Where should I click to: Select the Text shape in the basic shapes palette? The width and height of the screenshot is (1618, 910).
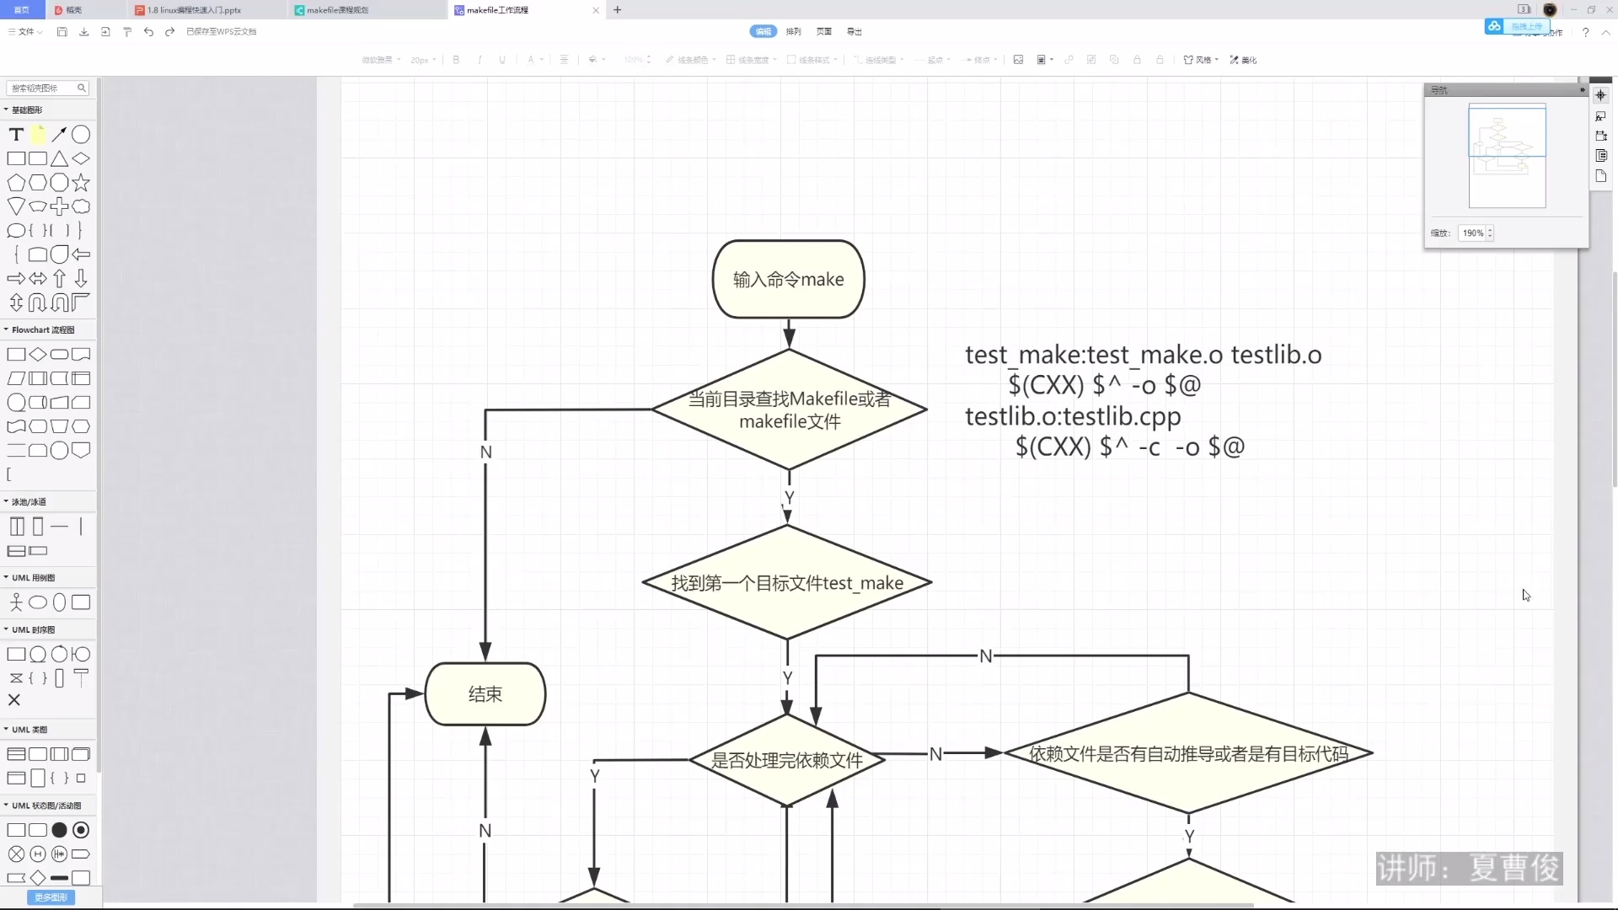click(16, 135)
